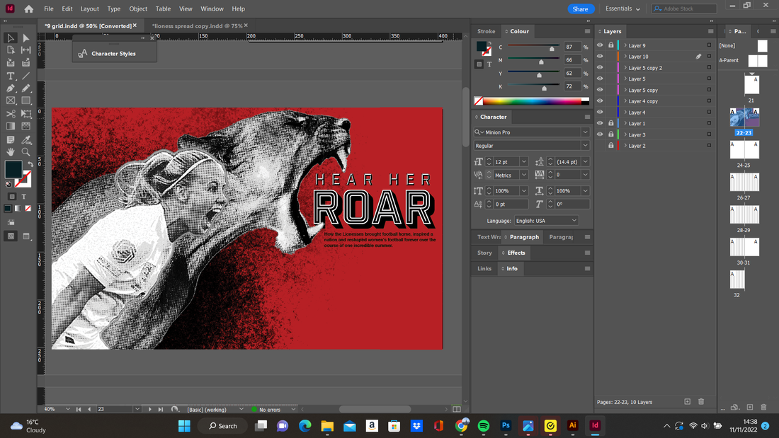The width and height of the screenshot is (779, 438).
Task: Select the Free Transform tool
Action: 25,114
